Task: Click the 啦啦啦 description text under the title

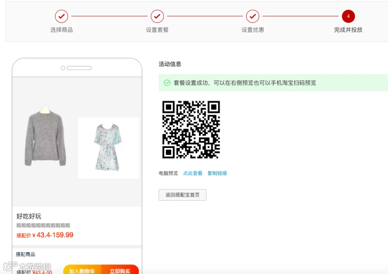Action: (43, 225)
